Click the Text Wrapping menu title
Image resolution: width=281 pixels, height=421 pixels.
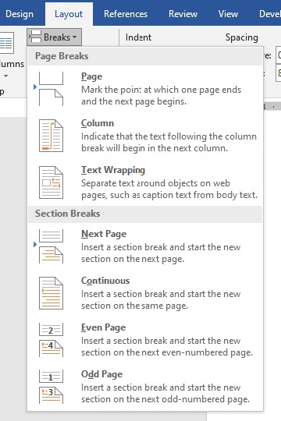pyautogui.click(x=113, y=170)
